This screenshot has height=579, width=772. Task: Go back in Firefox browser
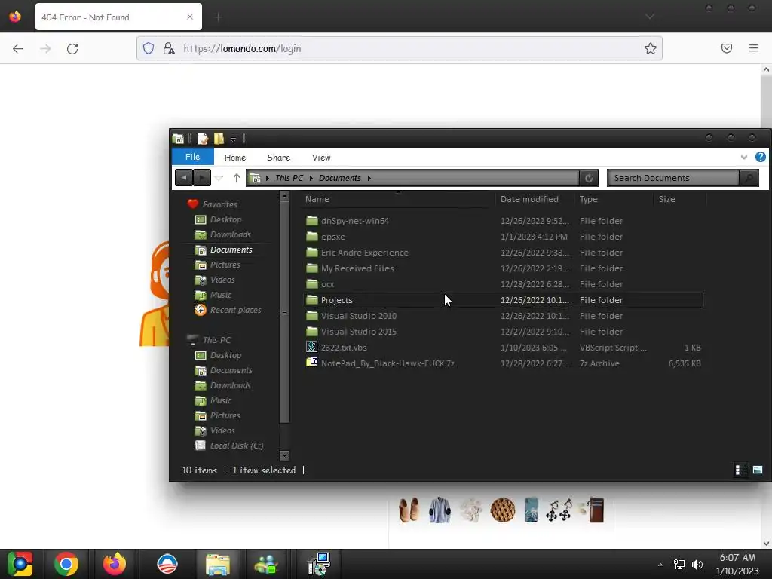[18, 48]
